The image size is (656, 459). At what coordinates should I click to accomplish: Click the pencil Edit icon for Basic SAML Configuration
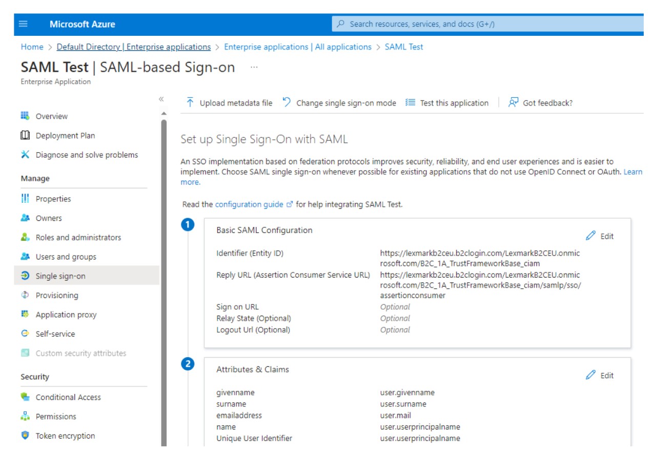point(590,236)
